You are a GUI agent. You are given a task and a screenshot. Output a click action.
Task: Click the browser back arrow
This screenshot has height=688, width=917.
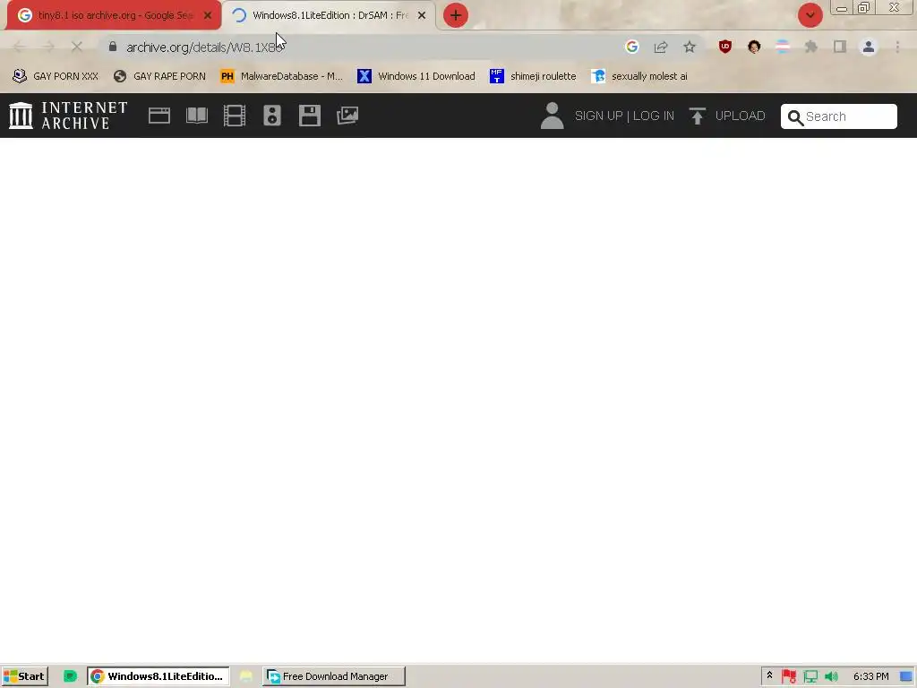tap(19, 47)
